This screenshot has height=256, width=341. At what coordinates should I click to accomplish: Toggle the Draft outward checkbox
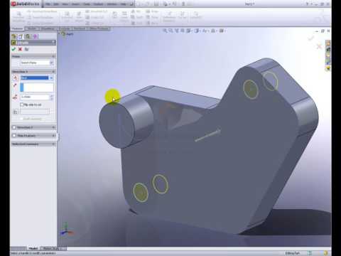[22, 119]
